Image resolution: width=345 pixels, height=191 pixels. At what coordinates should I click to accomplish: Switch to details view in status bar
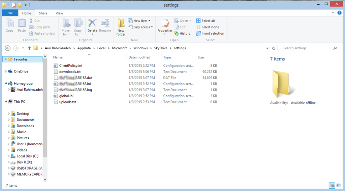coord(332,185)
